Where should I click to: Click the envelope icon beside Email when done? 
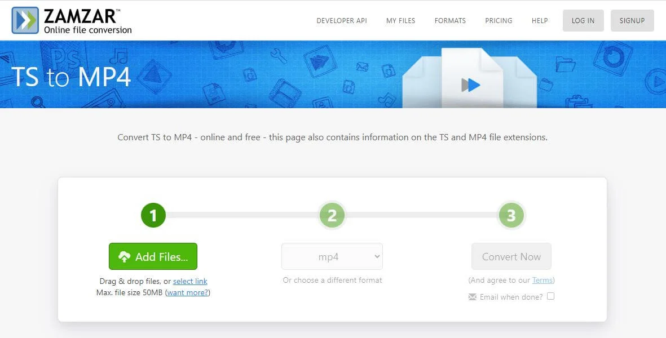click(x=473, y=297)
